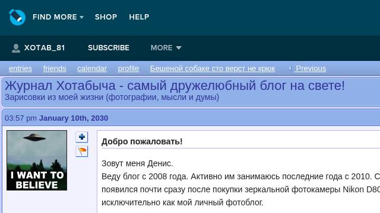Expand the MORE dropdown
Screen dimensions: 380x213
(166, 48)
